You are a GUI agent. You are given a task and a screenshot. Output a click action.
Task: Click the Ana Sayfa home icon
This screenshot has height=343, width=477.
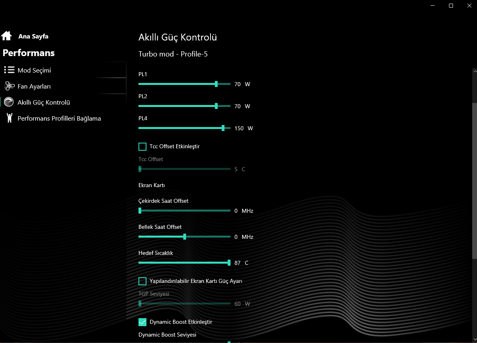tap(6, 36)
